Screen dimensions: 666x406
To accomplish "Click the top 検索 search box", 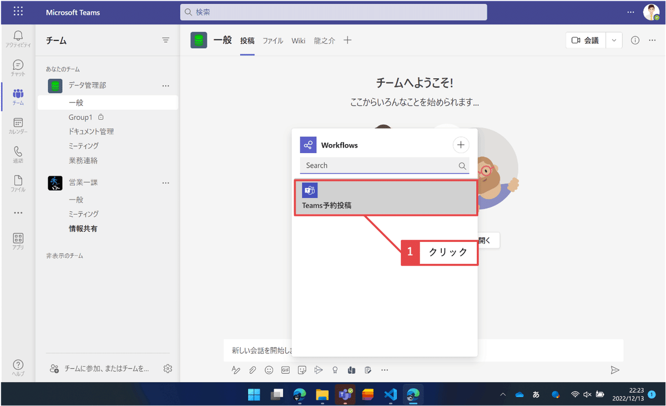I will [334, 12].
